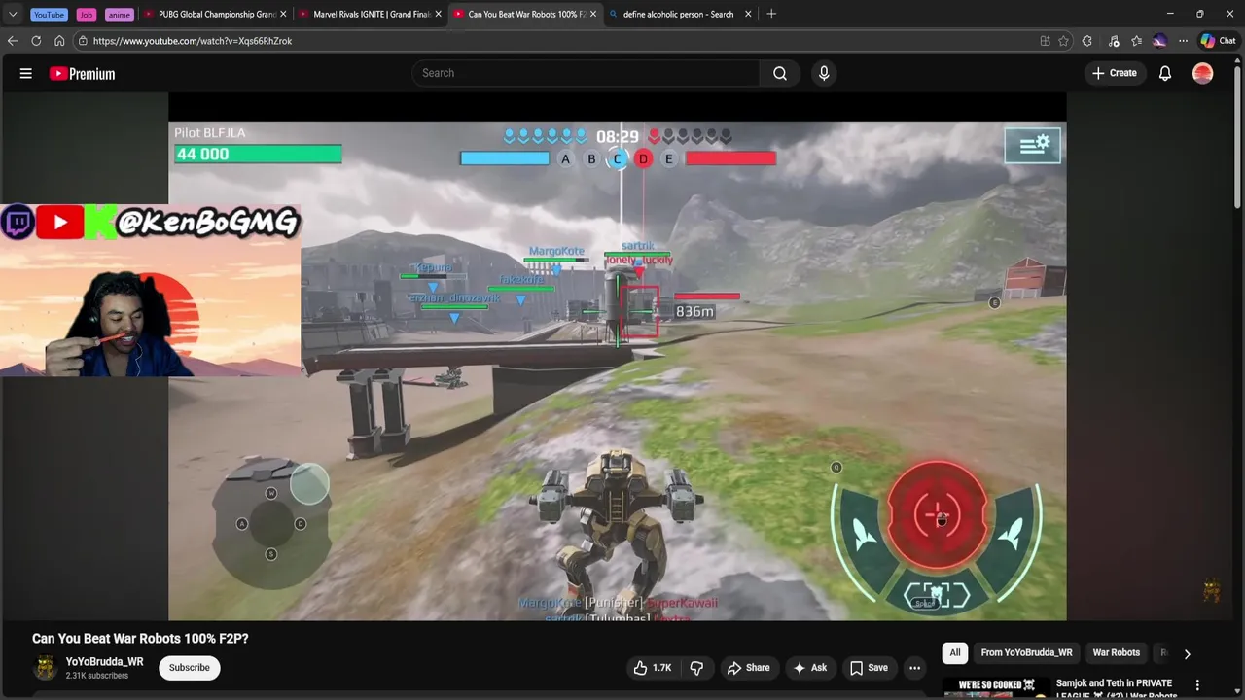Image resolution: width=1245 pixels, height=700 pixels.
Task: Open Copilot Chat in browser
Action: coord(1218,41)
